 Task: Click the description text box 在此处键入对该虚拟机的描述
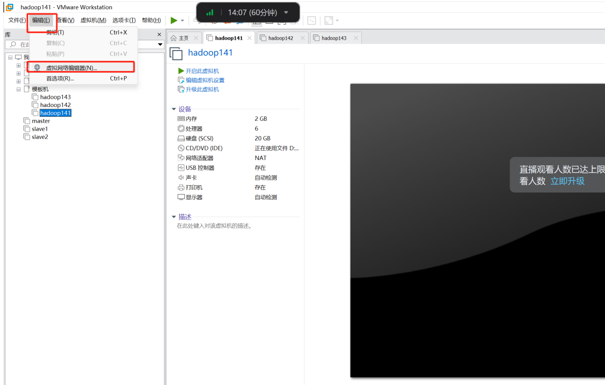click(x=214, y=226)
